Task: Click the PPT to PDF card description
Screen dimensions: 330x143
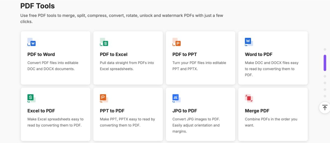Action: click(x=127, y=122)
